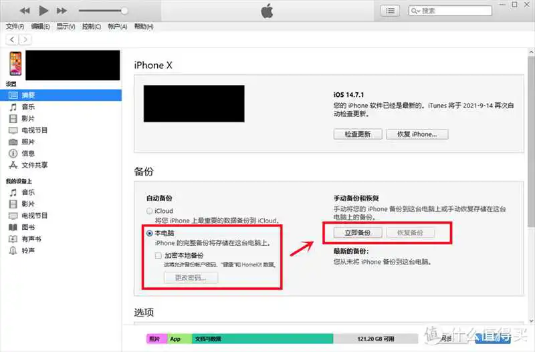Click the scrollbar down arrow
The width and height of the screenshot is (535, 352).
pyautogui.click(x=531, y=321)
